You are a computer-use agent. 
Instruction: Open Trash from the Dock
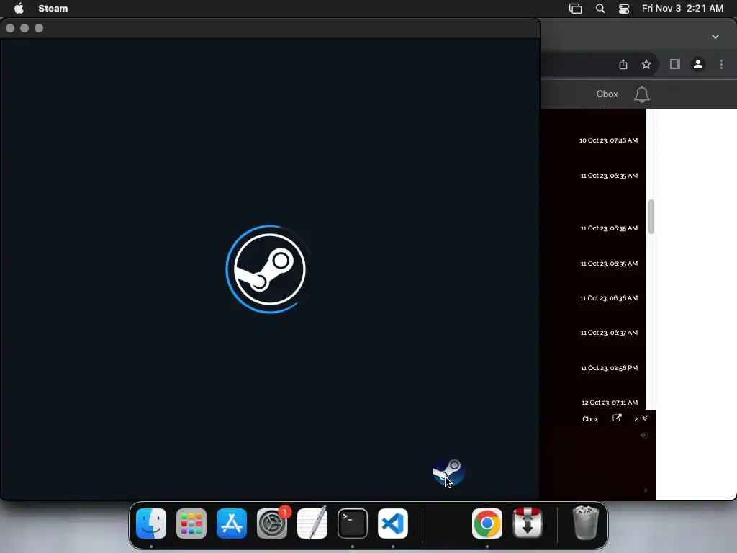(585, 523)
